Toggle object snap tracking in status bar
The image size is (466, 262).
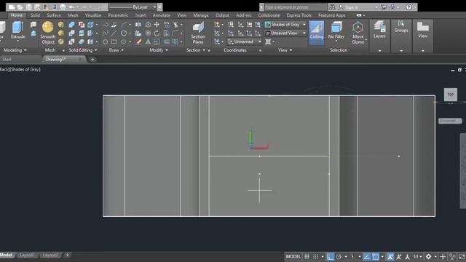pos(367,256)
